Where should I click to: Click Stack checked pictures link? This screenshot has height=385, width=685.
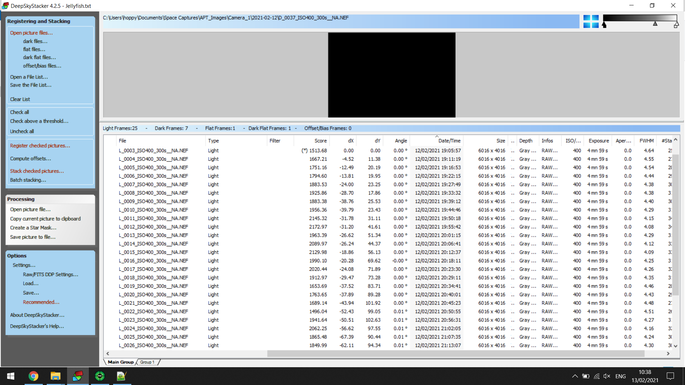37,171
